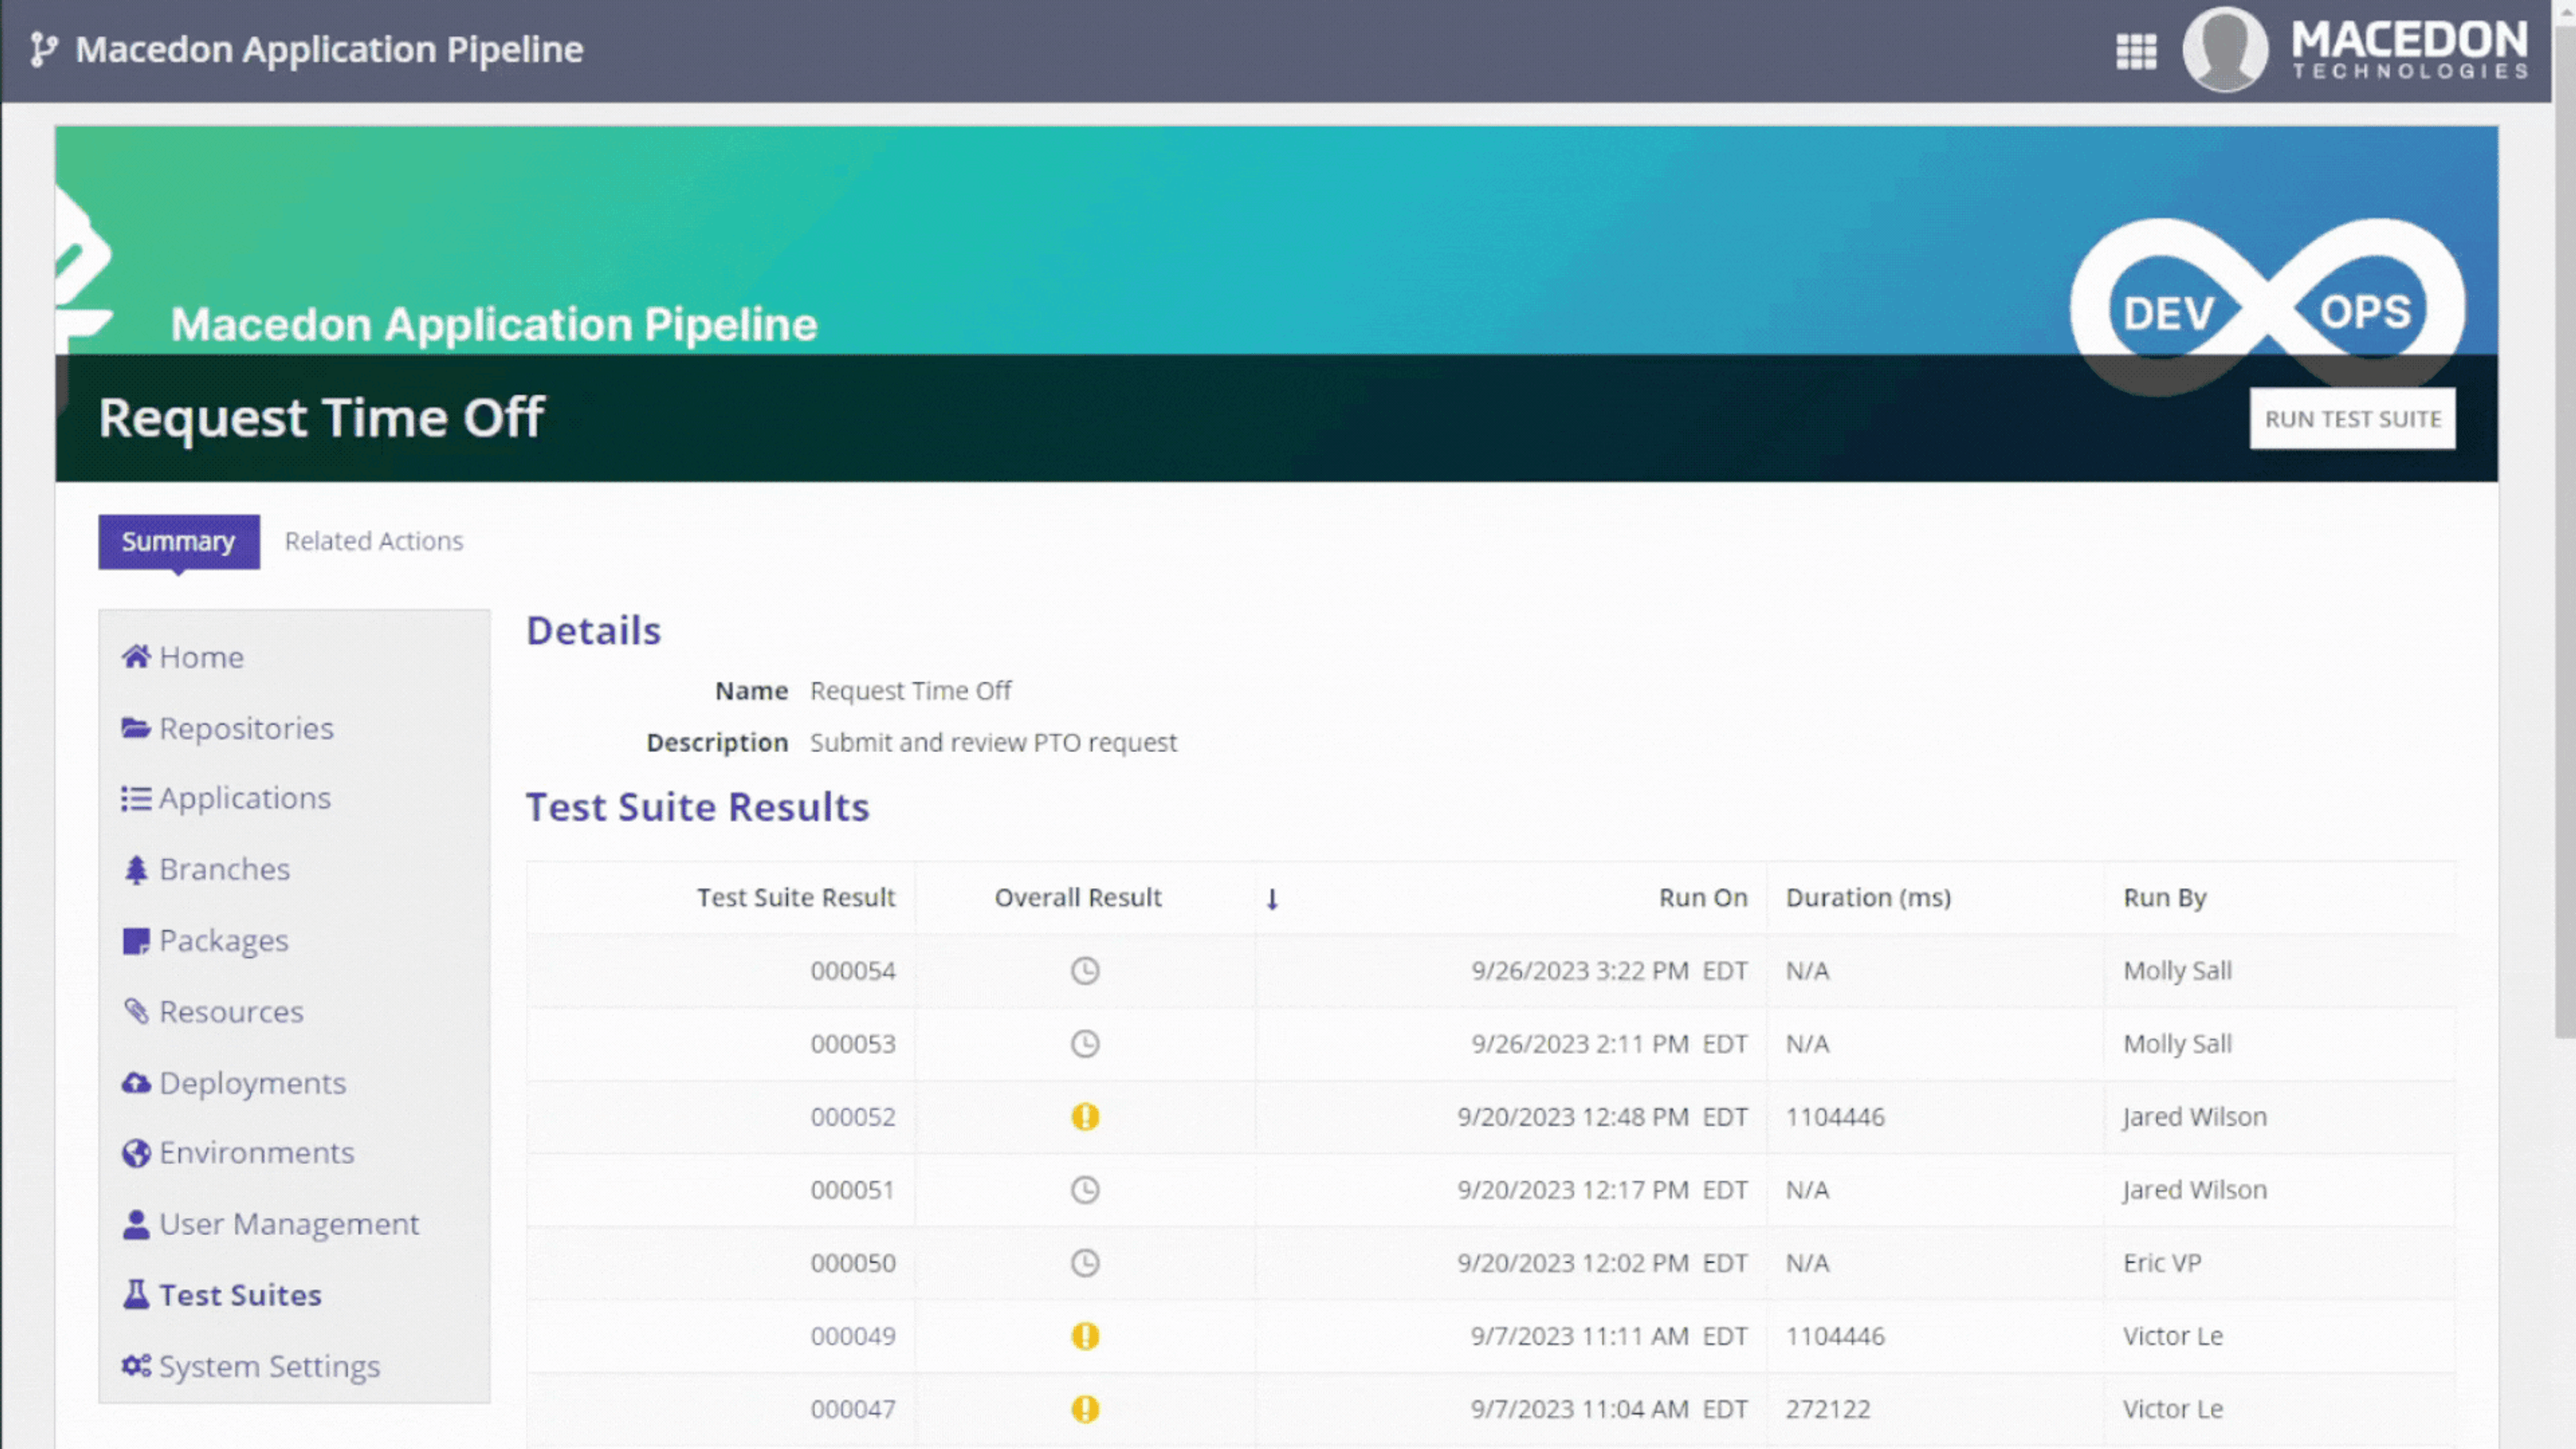2576x1449 pixels.
Task: Click the descending sort arrow icon
Action: click(x=1272, y=899)
